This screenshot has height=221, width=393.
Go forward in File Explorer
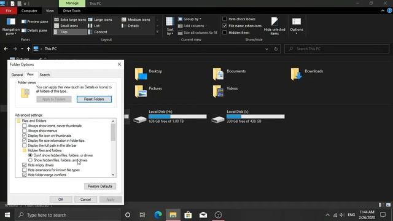pos(15,49)
